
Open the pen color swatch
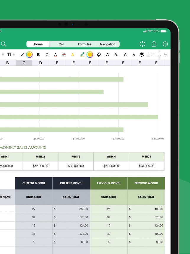29,54
